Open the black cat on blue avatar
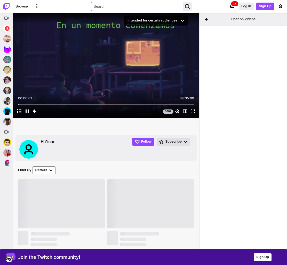 (x=7, y=111)
